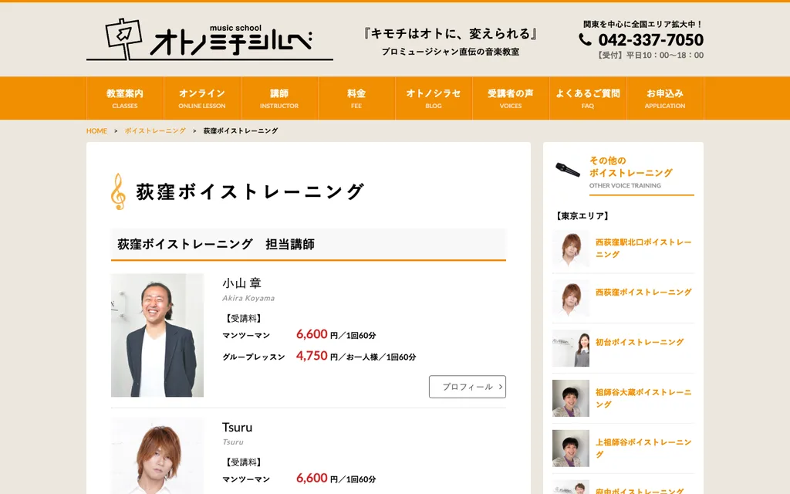Click the ボイストレーニング breadcrumb link
The width and height of the screenshot is (790, 494).
pyautogui.click(x=155, y=130)
